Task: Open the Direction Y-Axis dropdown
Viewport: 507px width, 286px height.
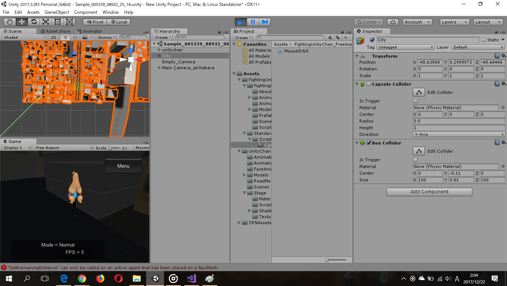Action: [459, 134]
